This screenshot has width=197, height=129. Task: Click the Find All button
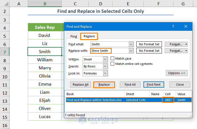click(130, 85)
